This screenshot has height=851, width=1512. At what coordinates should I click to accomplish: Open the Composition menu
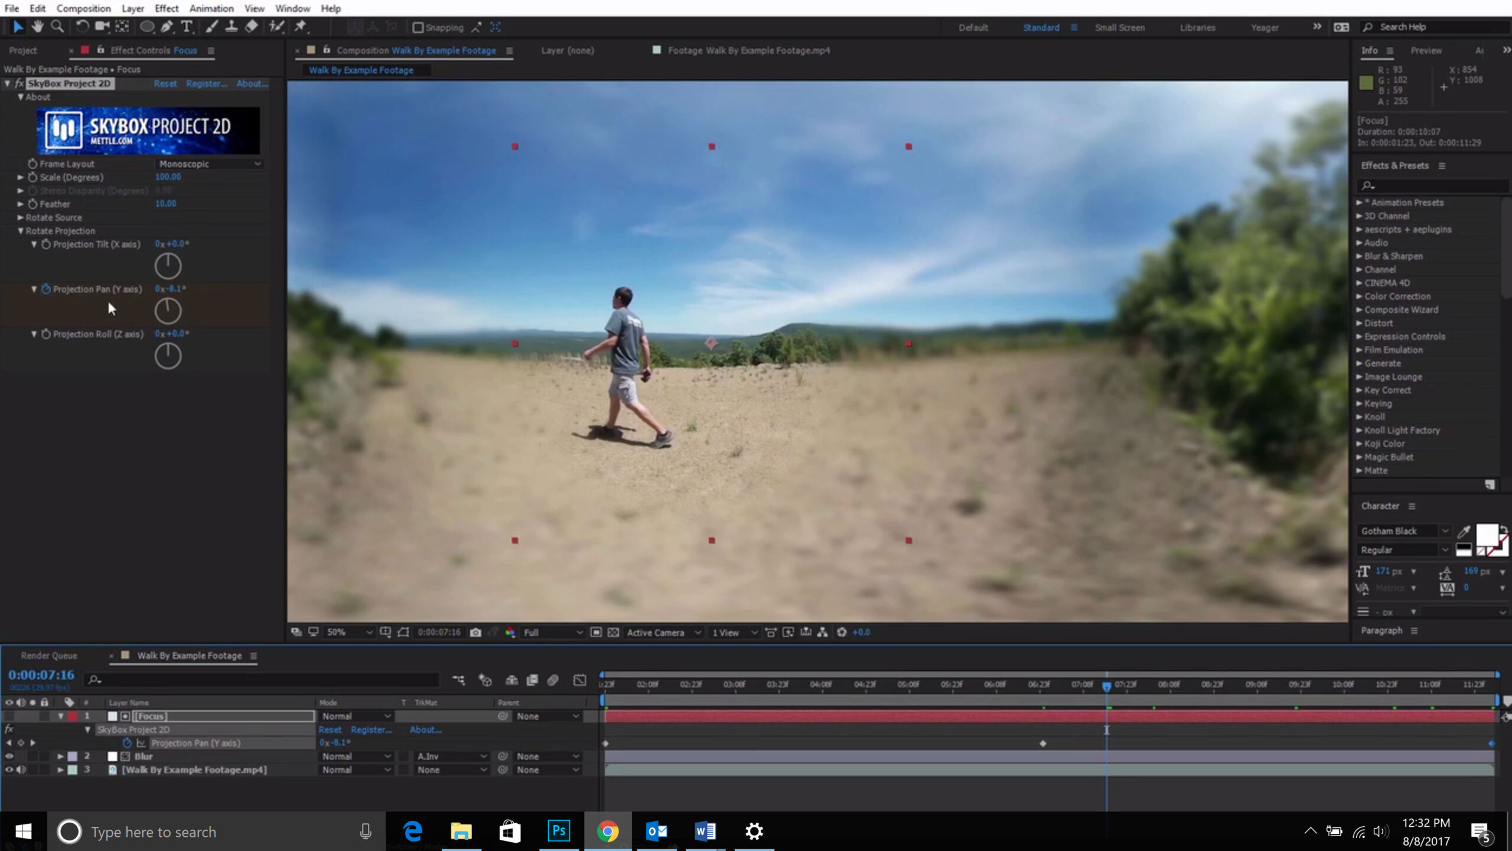[83, 8]
